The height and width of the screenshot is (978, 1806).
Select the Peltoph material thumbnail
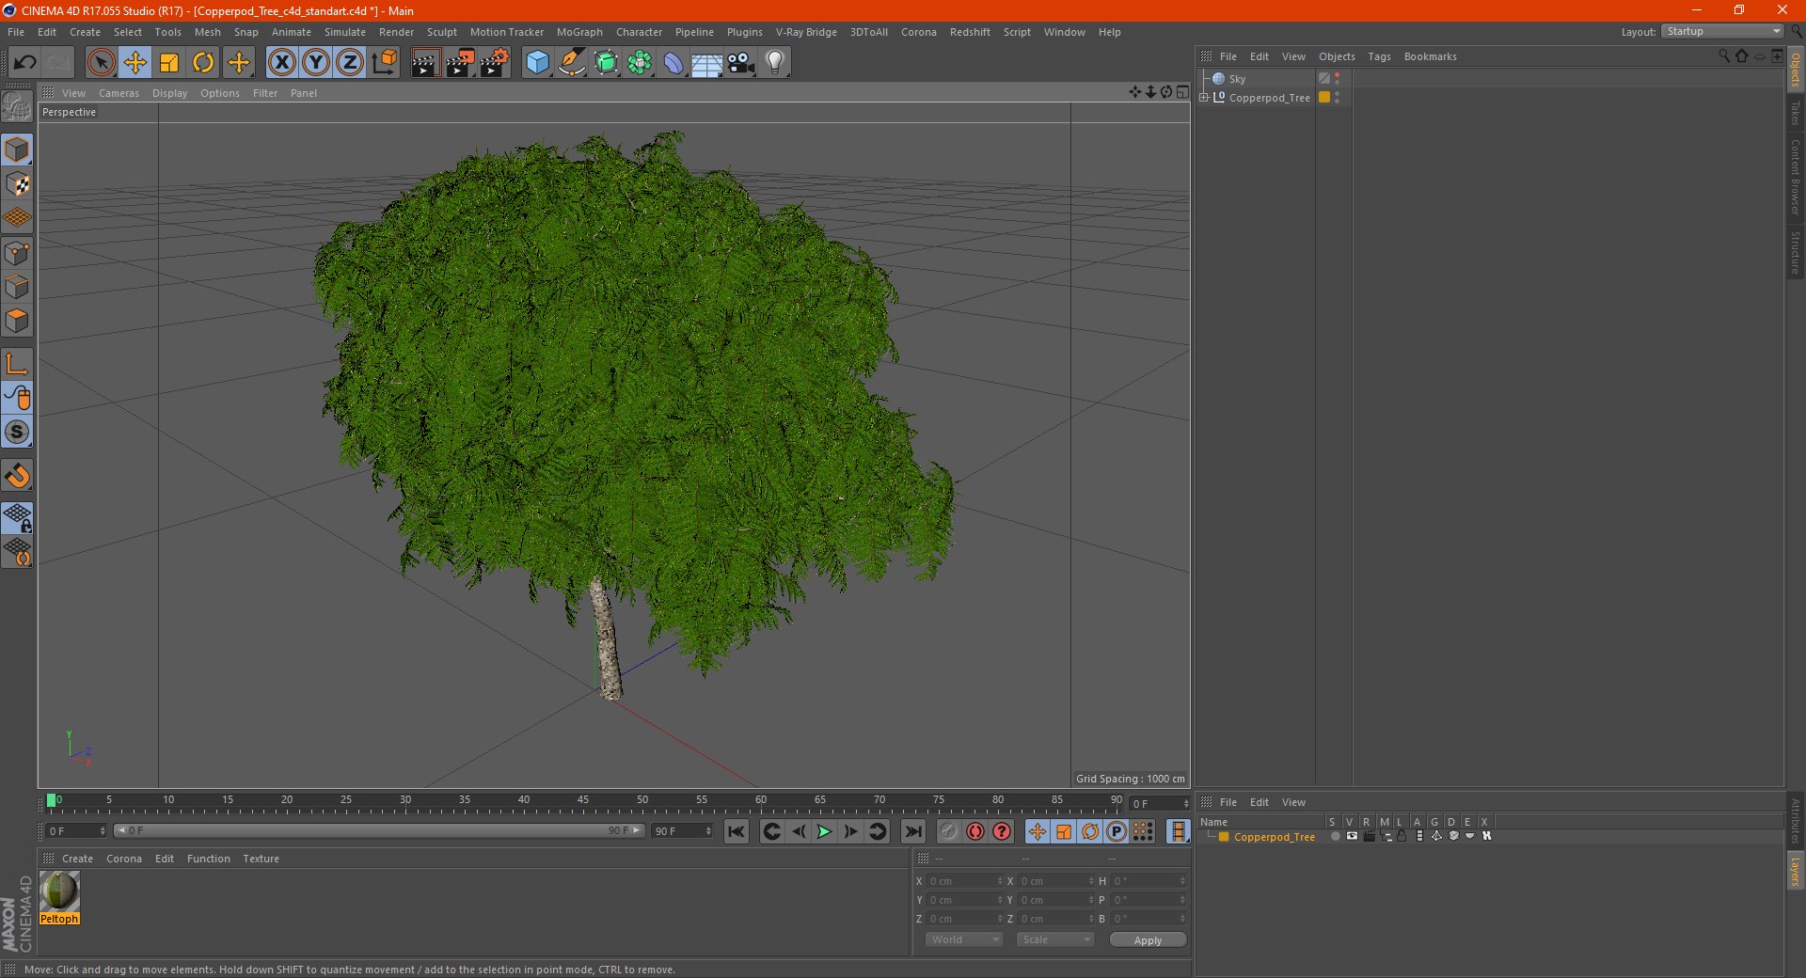pyautogui.click(x=59, y=891)
